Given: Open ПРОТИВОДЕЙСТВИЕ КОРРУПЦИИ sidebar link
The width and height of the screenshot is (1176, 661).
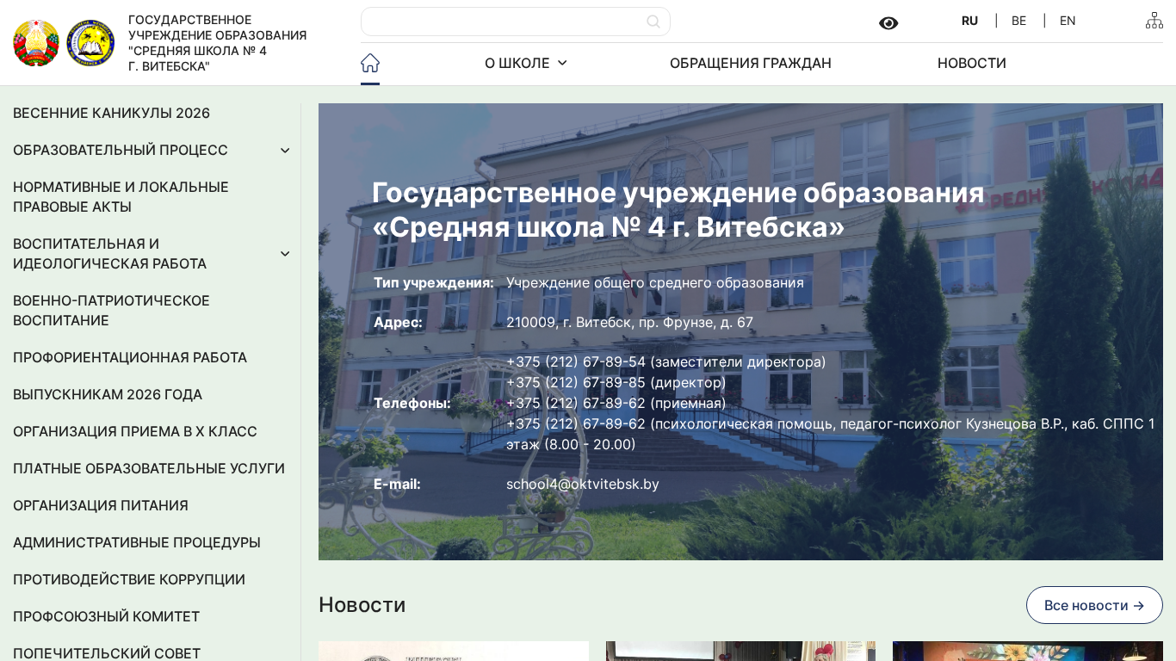Looking at the screenshot, I should click(x=128, y=580).
